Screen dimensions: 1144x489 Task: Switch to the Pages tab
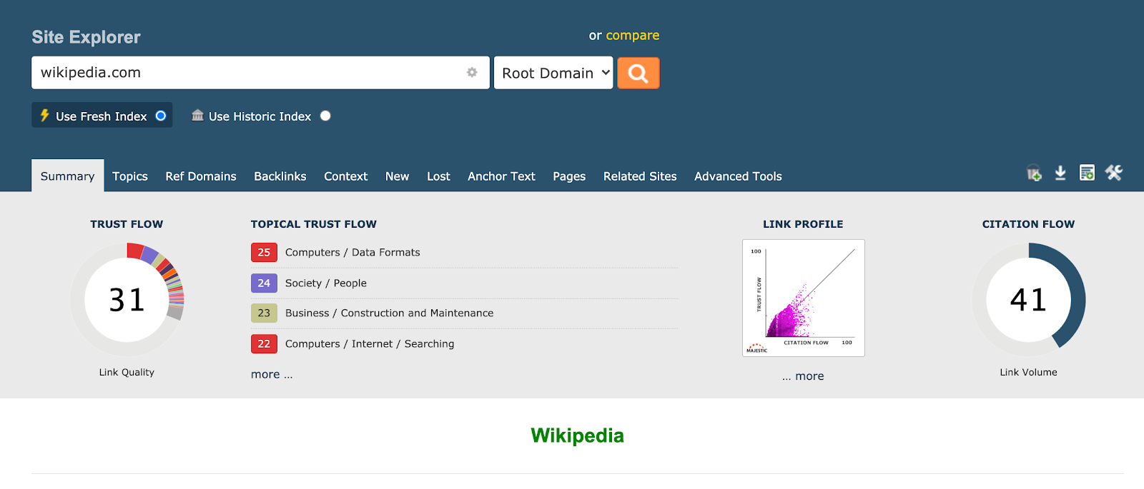pos(569,176)
